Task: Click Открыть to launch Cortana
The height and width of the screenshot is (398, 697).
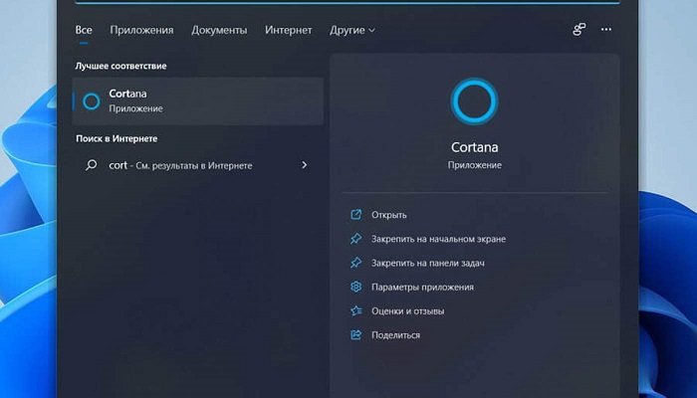Action: tap(389, 215)
